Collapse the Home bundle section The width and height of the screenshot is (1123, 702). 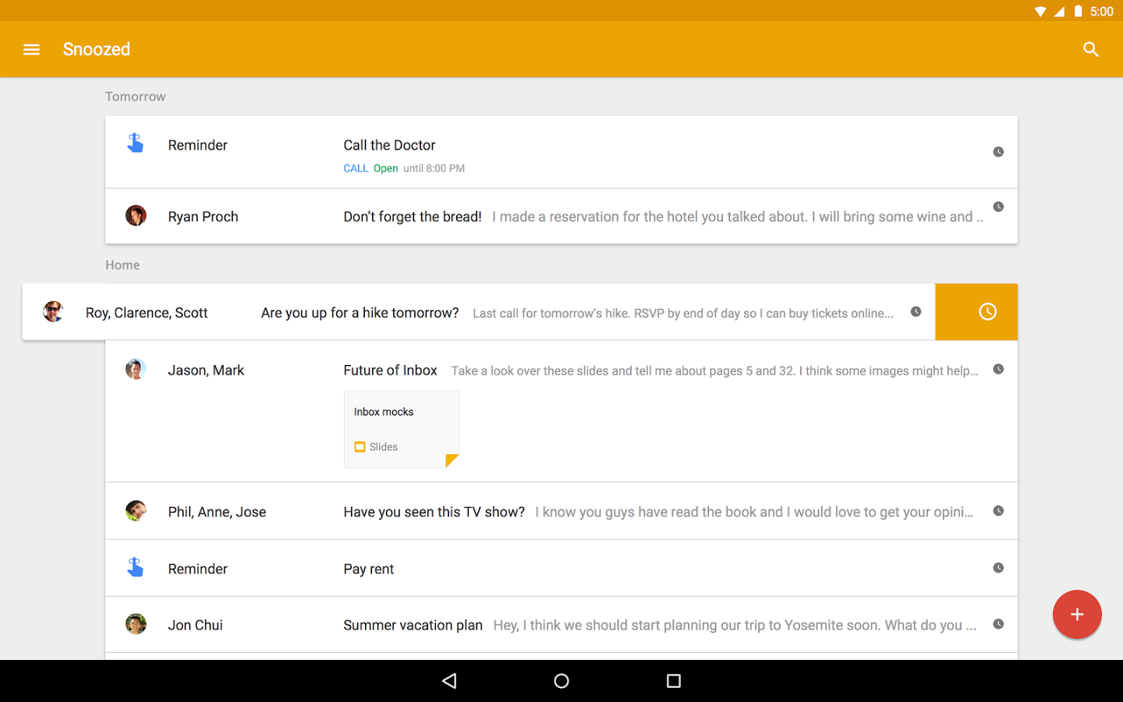(122, 264)
